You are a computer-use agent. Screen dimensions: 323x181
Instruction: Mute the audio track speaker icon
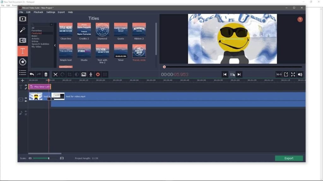(x=26, y=112)
